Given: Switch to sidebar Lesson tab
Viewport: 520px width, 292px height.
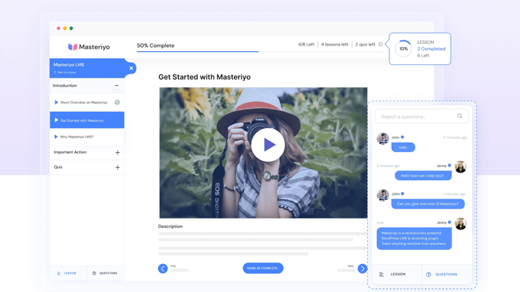Looking at the screenshot, I should pyautogui.click(x=68, y=273).
